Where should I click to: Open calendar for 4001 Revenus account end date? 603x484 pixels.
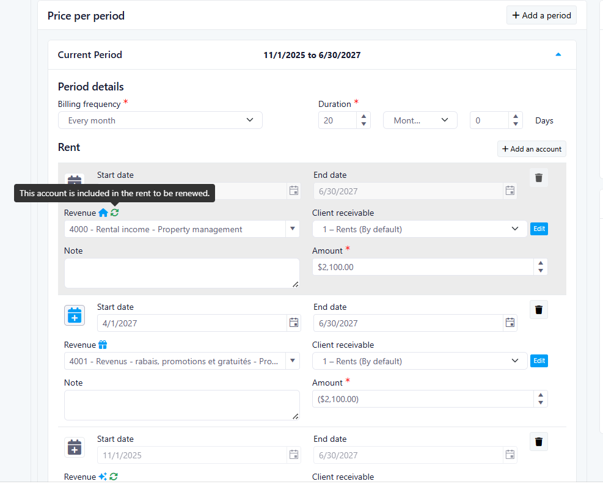[x=510, y=323]
